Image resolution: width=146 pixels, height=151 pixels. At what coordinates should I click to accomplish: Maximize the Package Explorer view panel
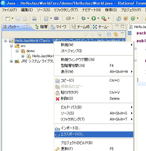click(x=122, y=26)
